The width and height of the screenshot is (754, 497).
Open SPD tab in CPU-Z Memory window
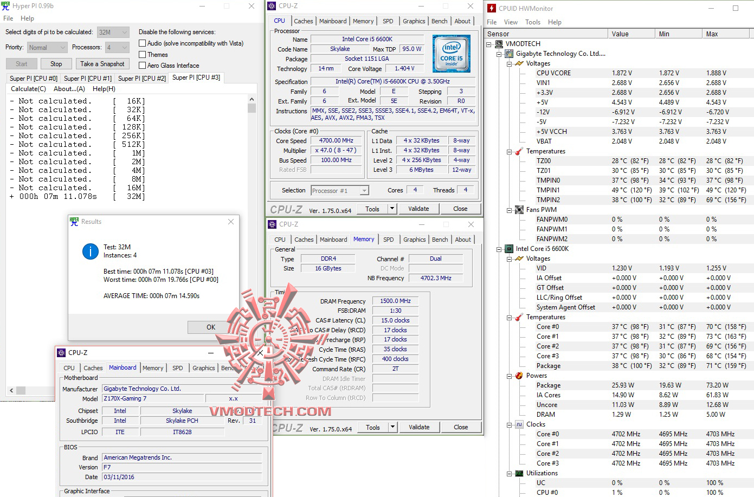pos(389,240)
